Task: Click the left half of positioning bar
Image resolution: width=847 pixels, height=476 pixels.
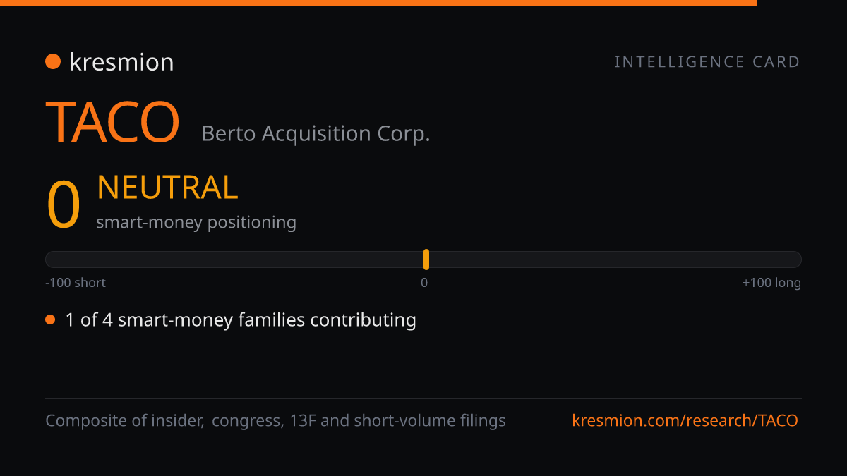Action: pos(234,260)
